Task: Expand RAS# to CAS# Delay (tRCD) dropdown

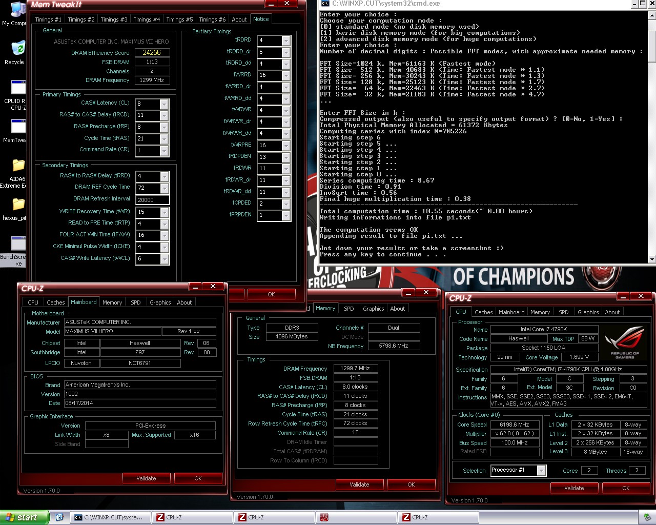Action: [164, 115]
